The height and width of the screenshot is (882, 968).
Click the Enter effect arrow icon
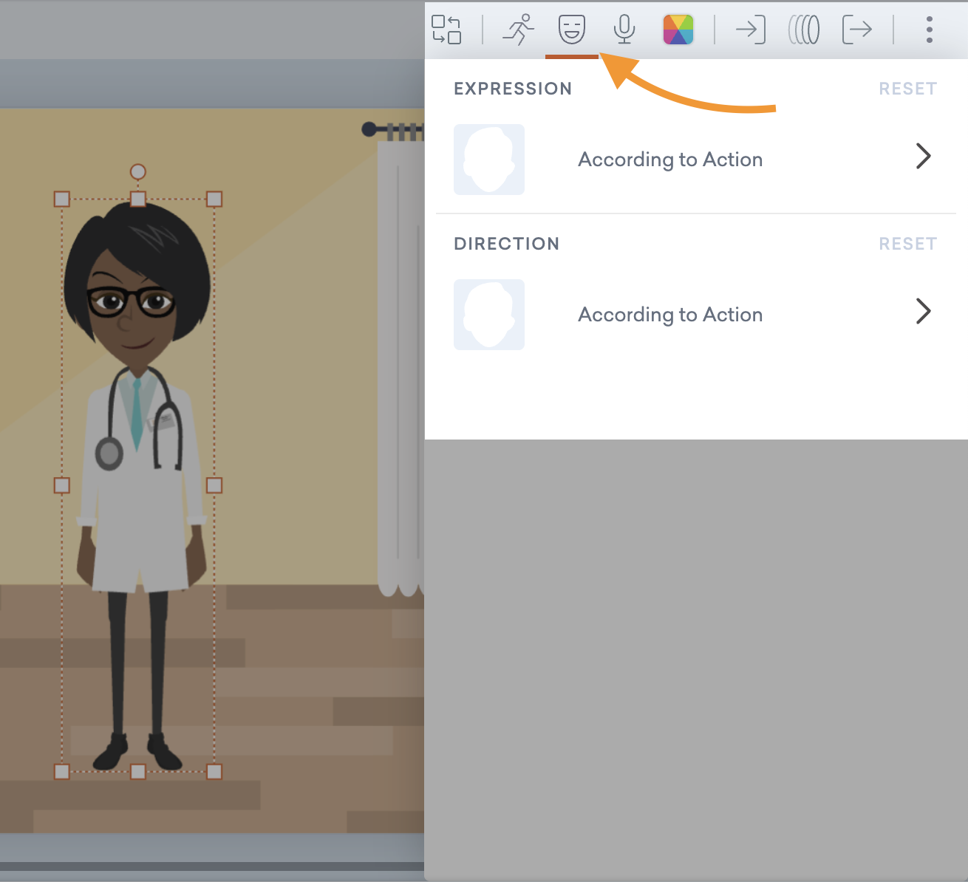coord(750,30)
